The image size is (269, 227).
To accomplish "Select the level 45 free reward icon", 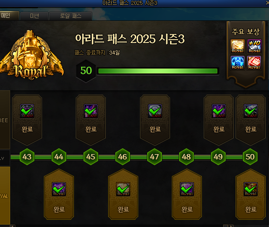I will tap(91, 111).
